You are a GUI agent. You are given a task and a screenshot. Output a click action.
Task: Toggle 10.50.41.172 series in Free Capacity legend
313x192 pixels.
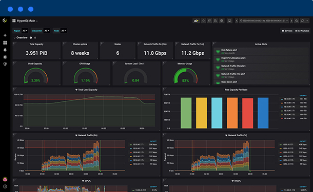tap(289, 115)
